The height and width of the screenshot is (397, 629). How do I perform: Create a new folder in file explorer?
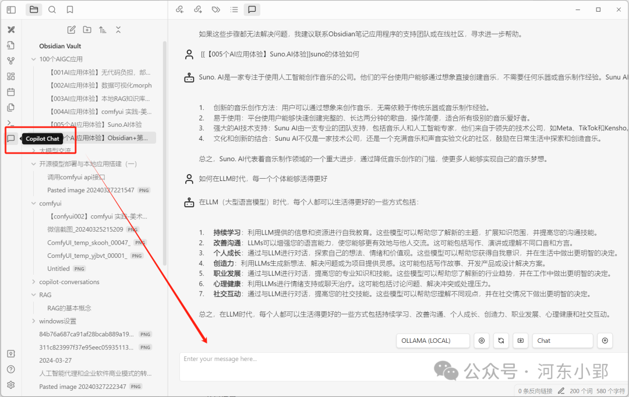pos(87,30)
